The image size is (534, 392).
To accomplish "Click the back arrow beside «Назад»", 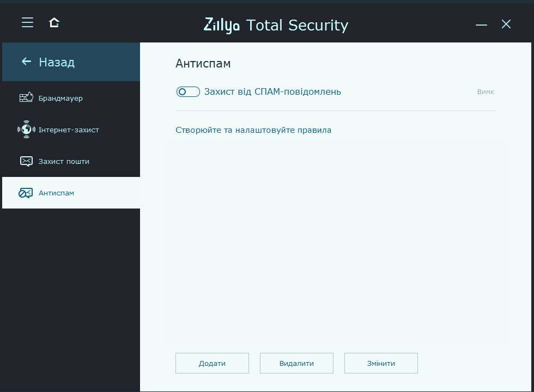I will point(26,62).
